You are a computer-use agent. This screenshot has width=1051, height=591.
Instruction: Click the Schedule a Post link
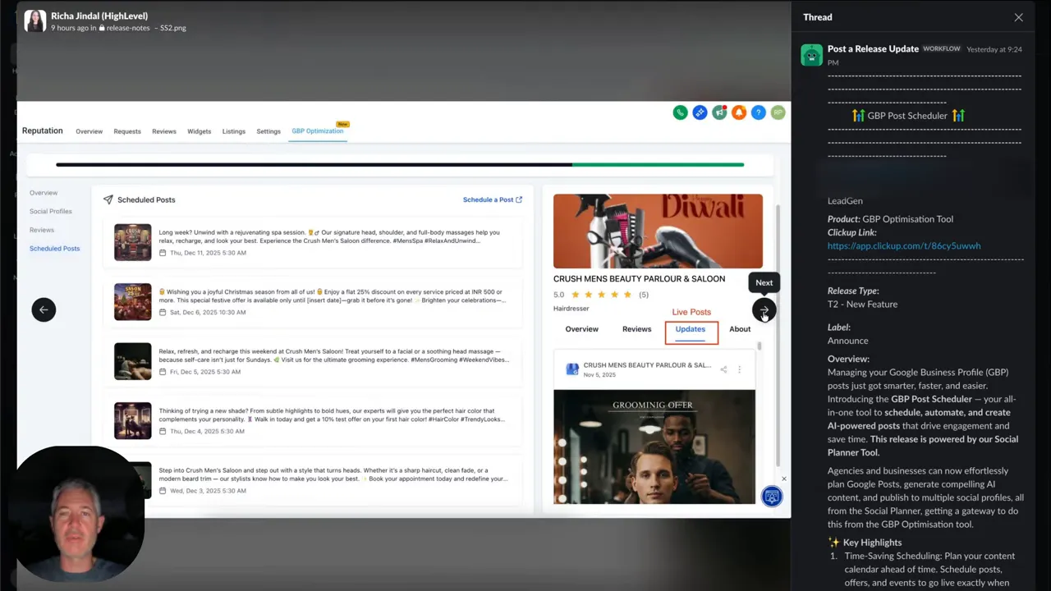(493, 199)
